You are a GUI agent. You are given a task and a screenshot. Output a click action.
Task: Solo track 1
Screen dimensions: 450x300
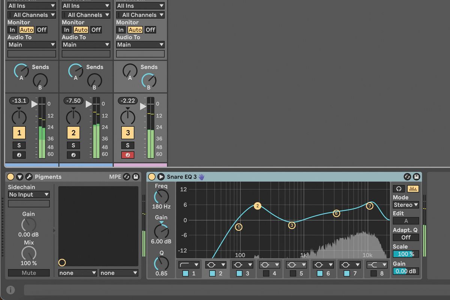pyautogui.click(x=19, y=145)
